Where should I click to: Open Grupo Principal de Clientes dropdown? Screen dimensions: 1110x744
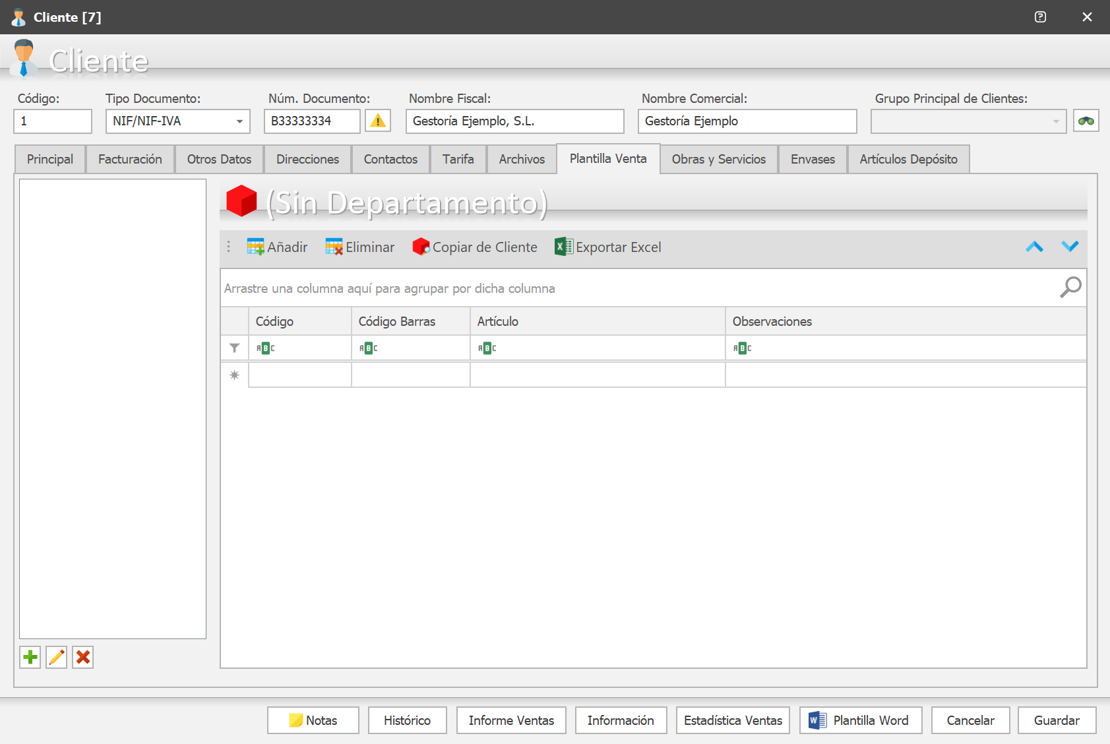1056,121
